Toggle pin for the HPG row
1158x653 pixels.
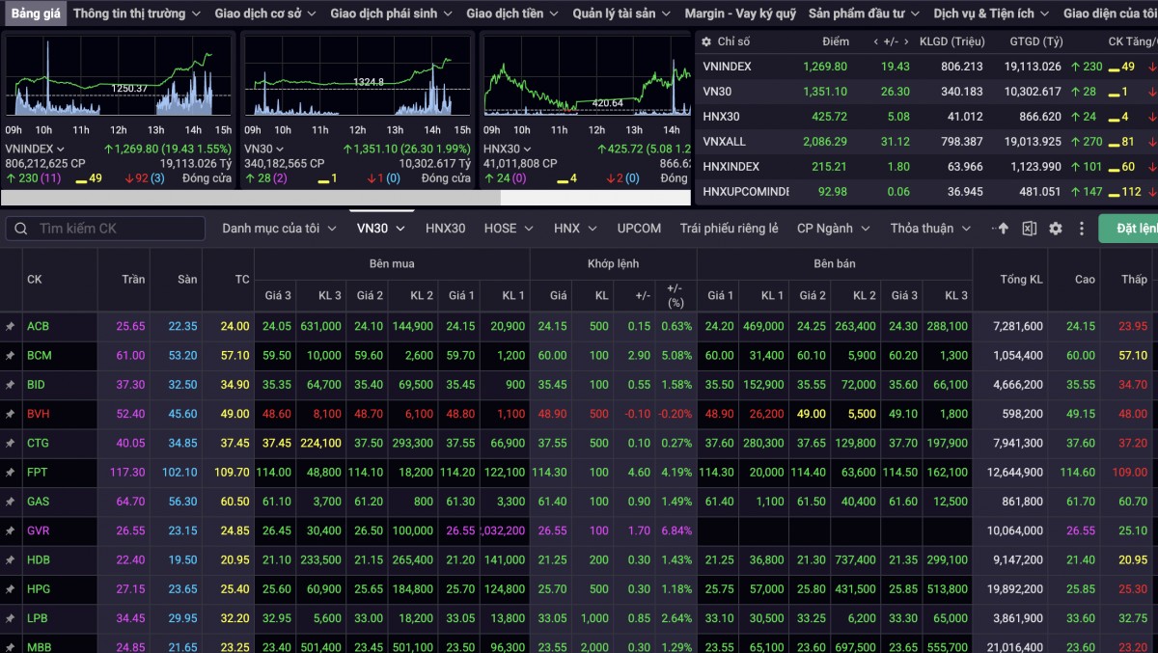pos(11,589)
